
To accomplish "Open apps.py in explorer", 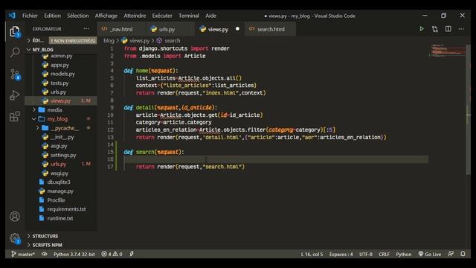I will pos(59,65).
